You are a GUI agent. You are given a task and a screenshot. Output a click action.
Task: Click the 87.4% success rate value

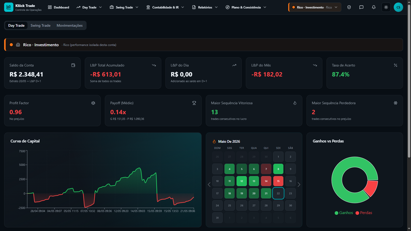(x=341, y=74)
